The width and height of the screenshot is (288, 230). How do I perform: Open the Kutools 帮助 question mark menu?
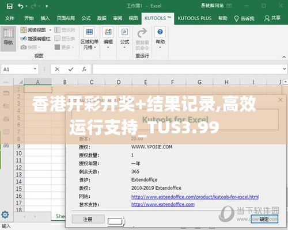coord(160,38)
